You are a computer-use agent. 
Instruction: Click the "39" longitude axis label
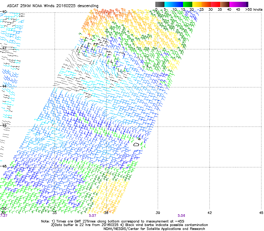point(158,213)
